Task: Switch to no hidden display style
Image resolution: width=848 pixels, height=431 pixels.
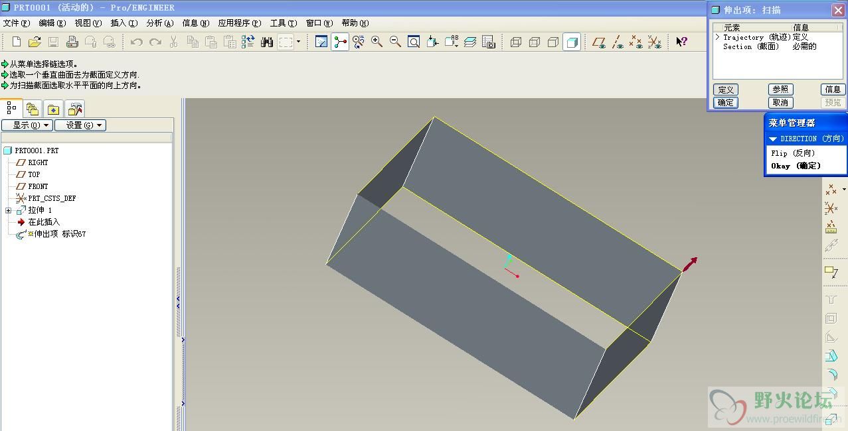Action: point(553,42)
